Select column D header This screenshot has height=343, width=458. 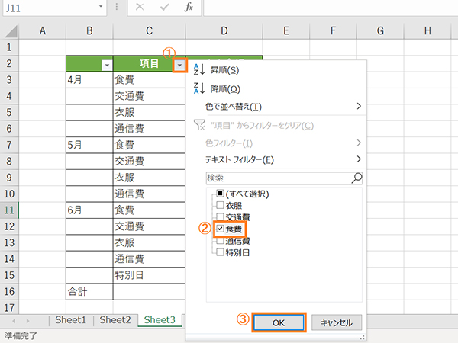(x=224, y=31)
